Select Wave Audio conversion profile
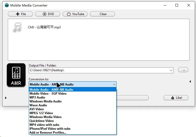Image resolution: width=196 pixels, height=137 pixels. 38,105
